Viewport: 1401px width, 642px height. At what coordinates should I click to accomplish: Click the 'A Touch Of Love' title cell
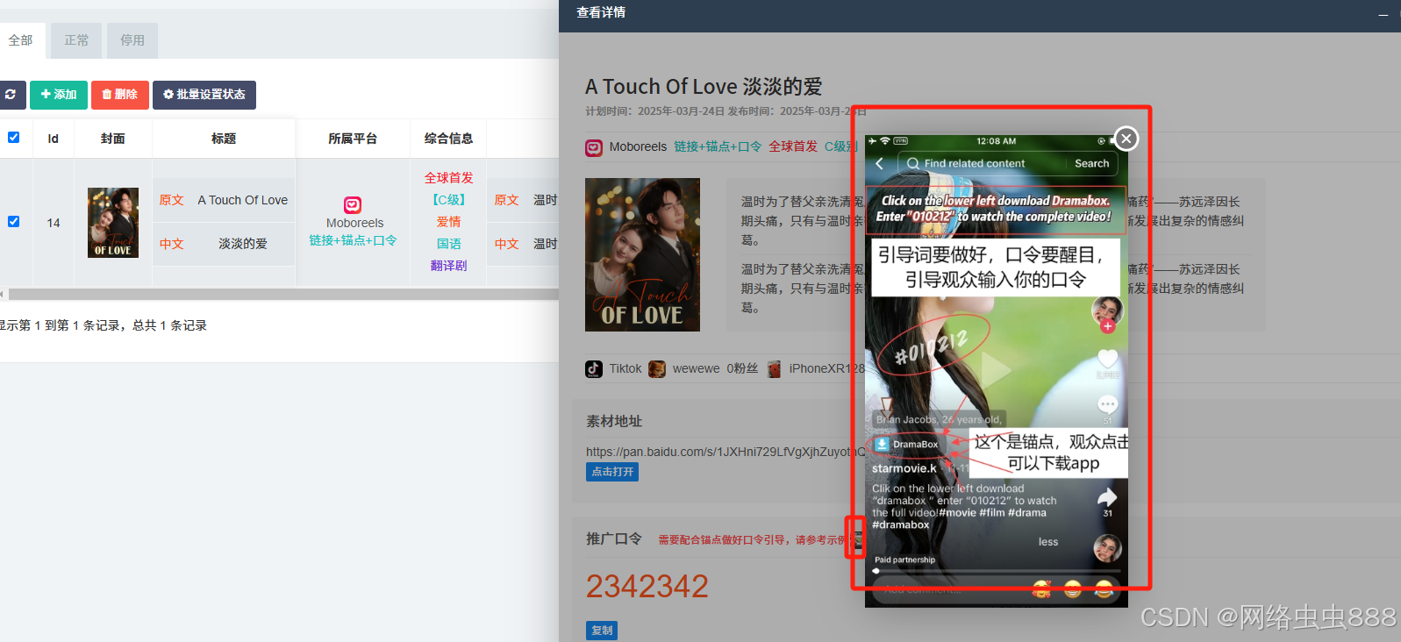pos(243,200)
